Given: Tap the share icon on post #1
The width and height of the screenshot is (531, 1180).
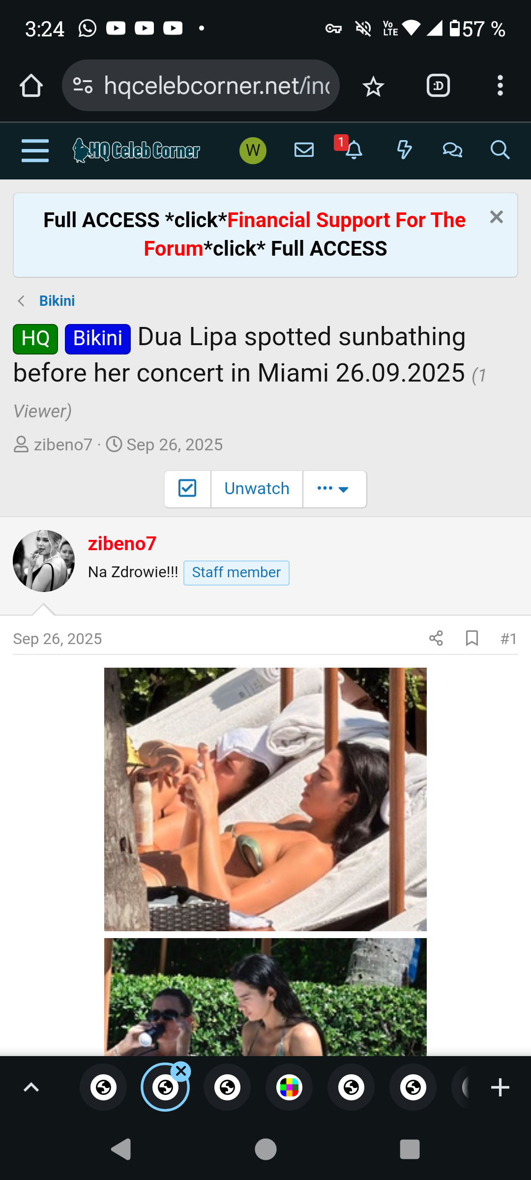Looking at the screenshot, I should 436,638.
